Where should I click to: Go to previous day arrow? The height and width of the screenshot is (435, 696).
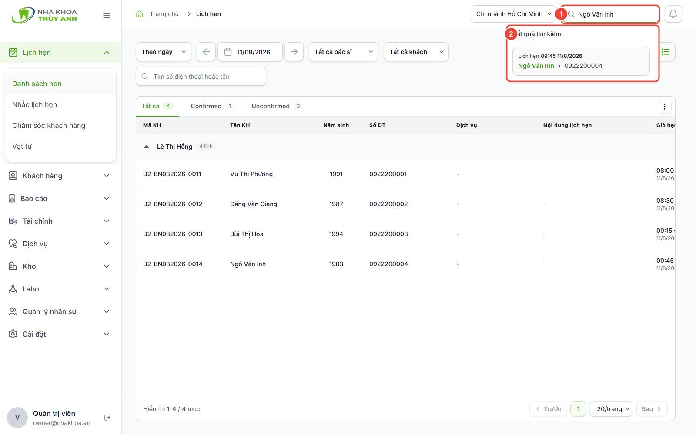[x=206, y=52]
